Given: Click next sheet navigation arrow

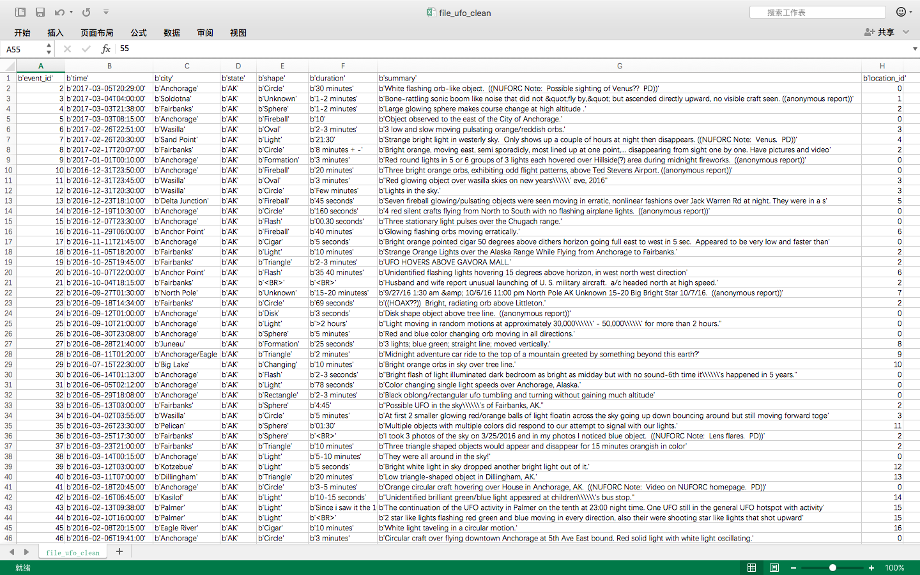Looking at the screenshot, I should (x=26, y=552).
